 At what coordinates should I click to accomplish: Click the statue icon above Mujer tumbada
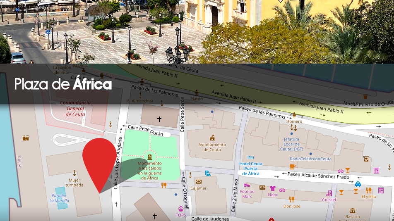click(x=74, y=173)
